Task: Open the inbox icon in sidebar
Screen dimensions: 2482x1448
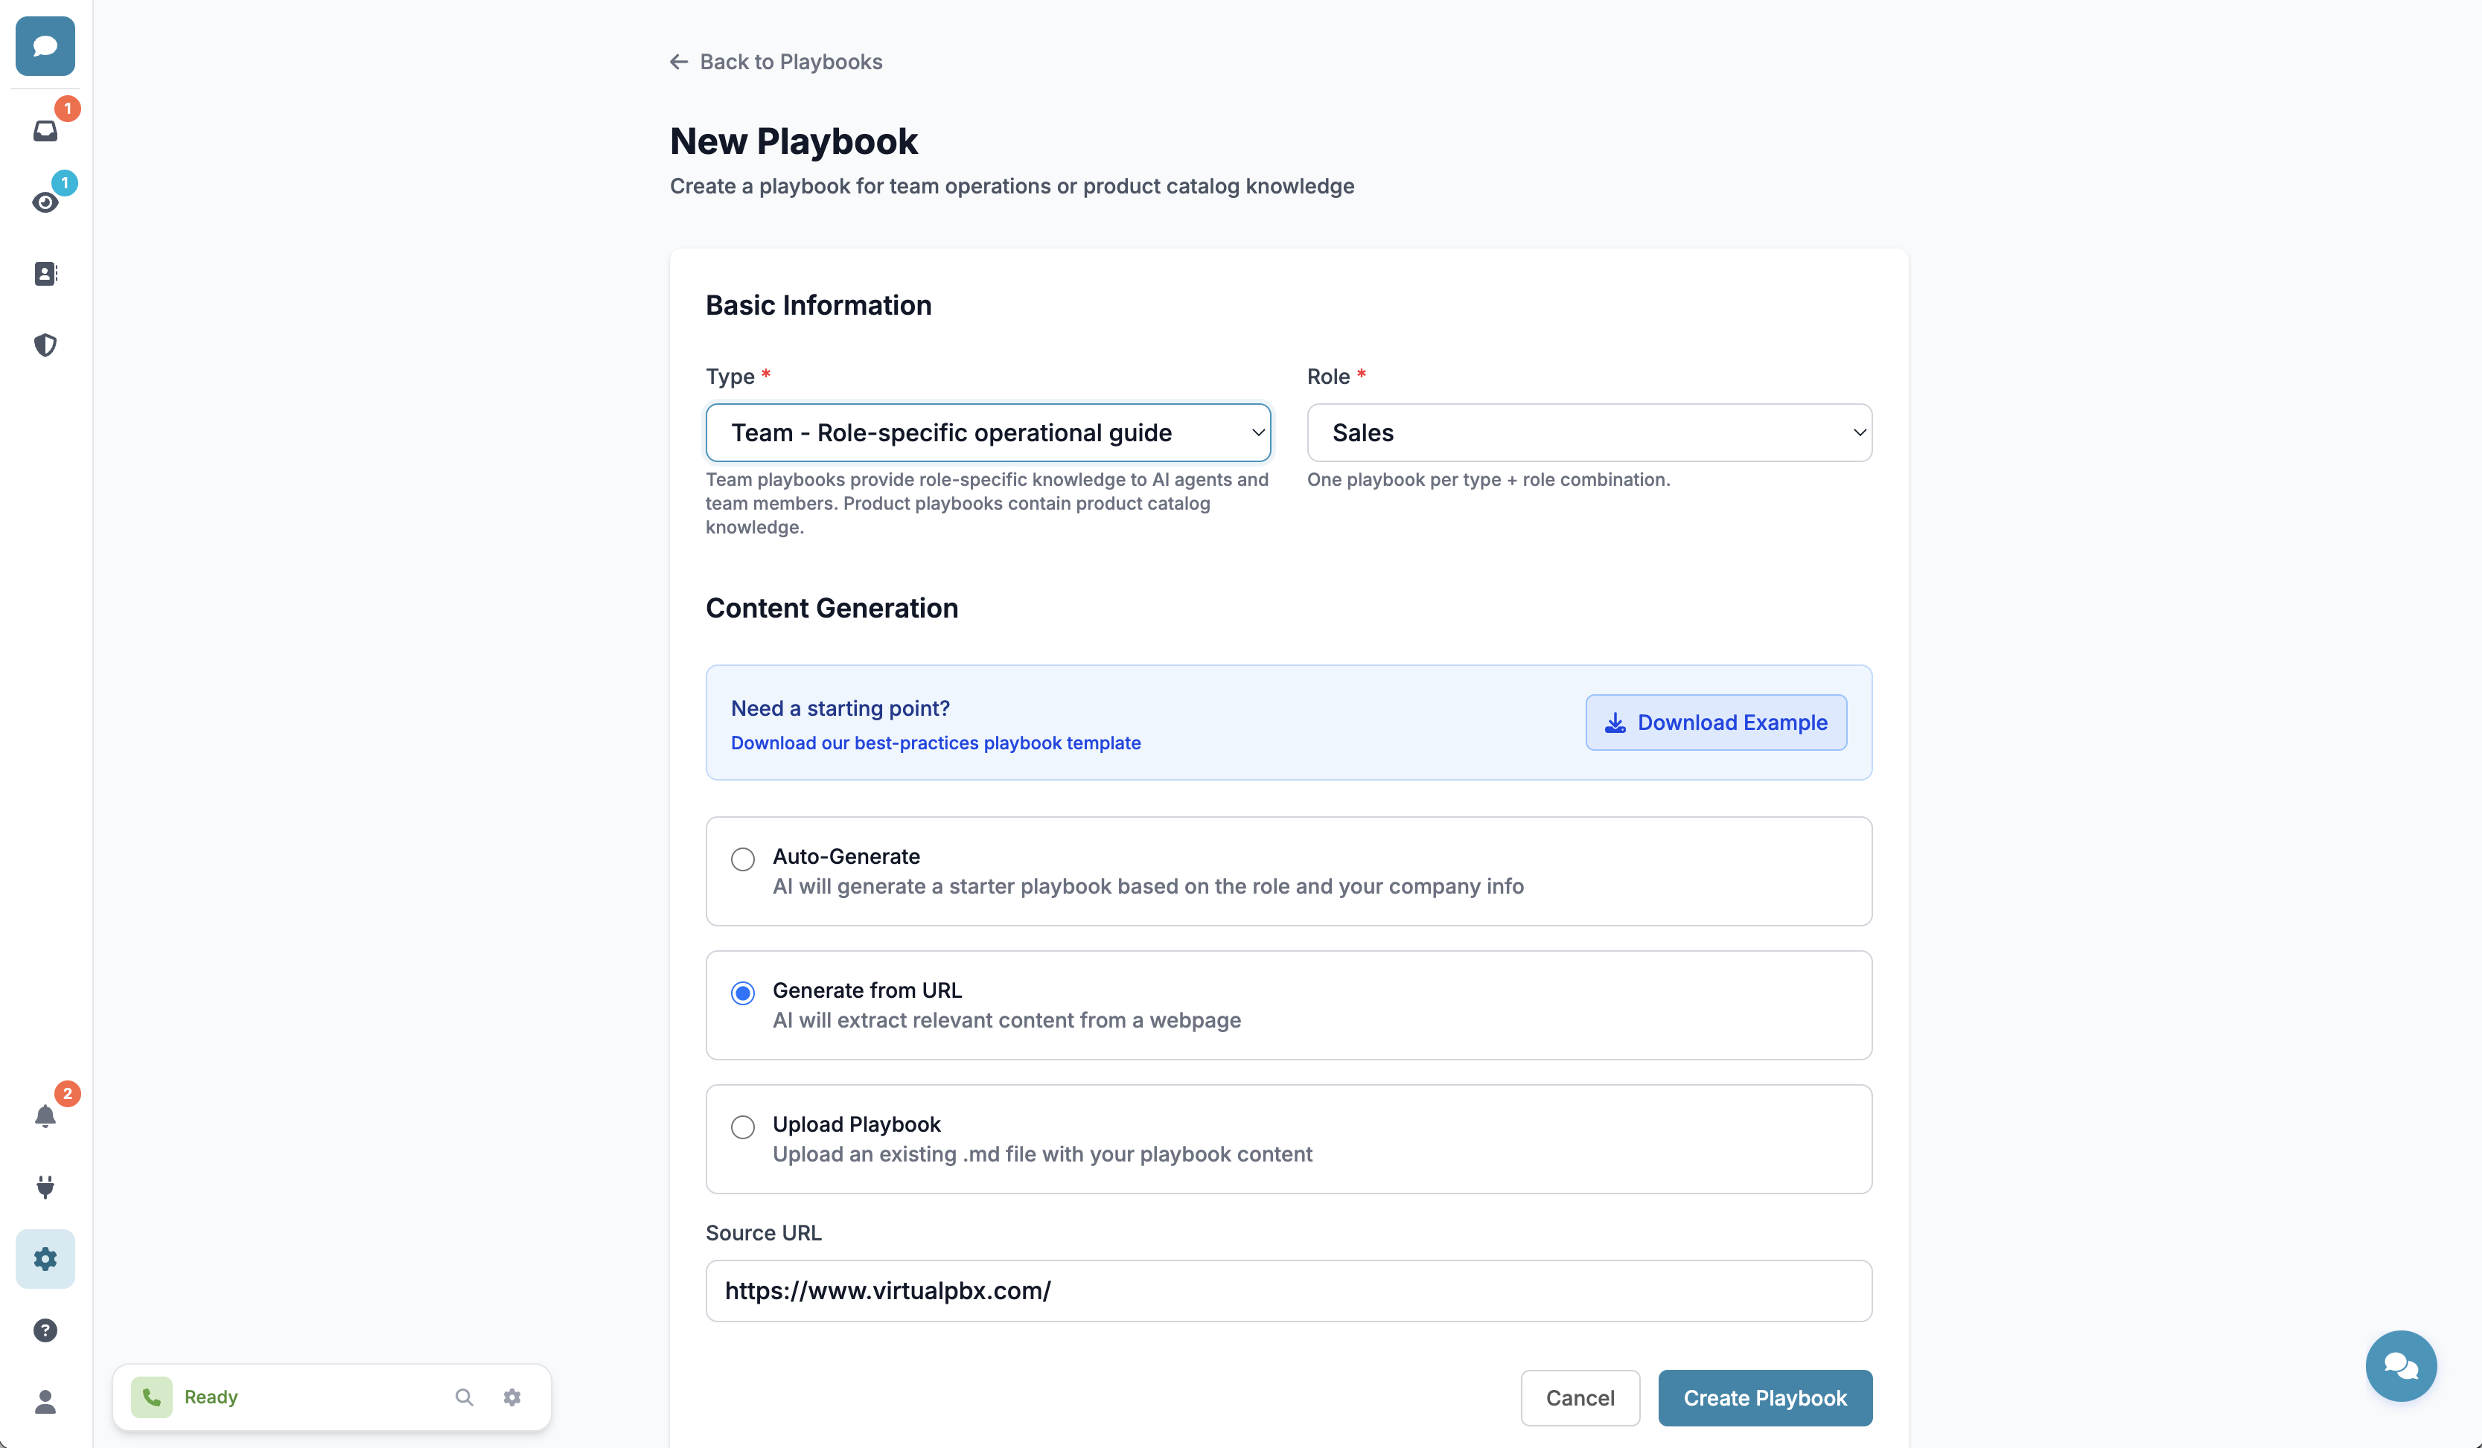Action: pos(45,131)
